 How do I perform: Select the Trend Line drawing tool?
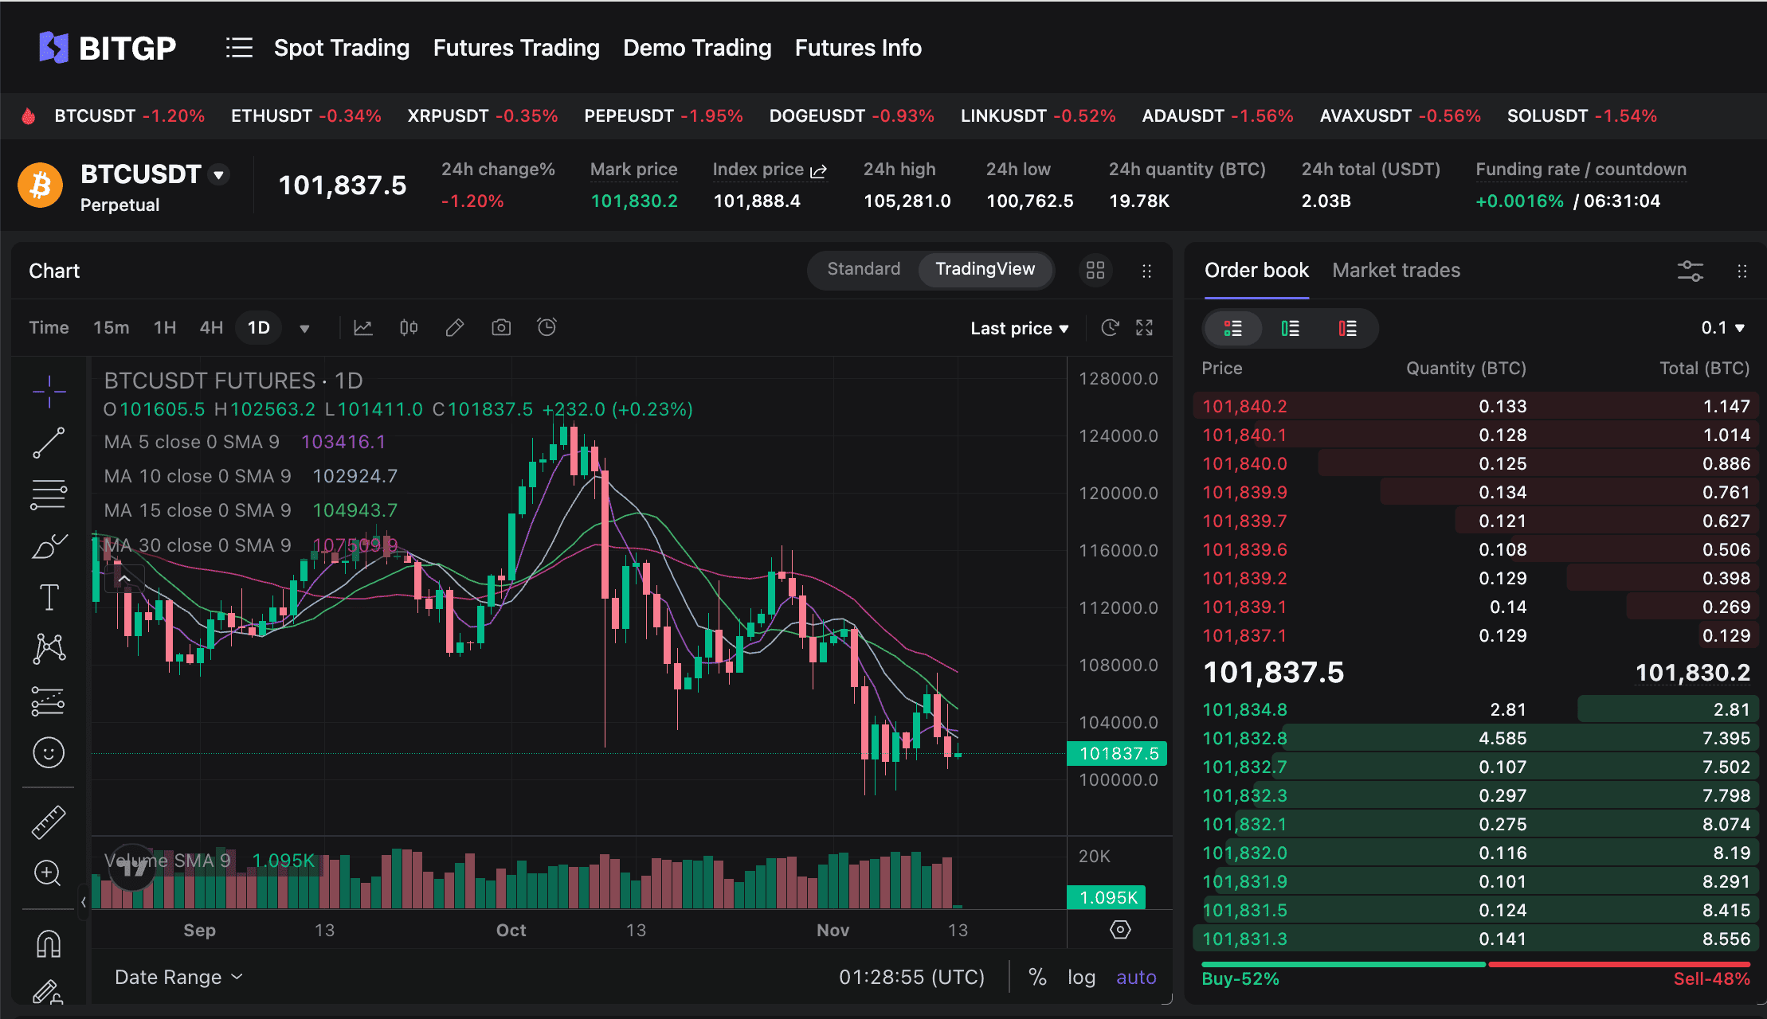coord(48,443)
